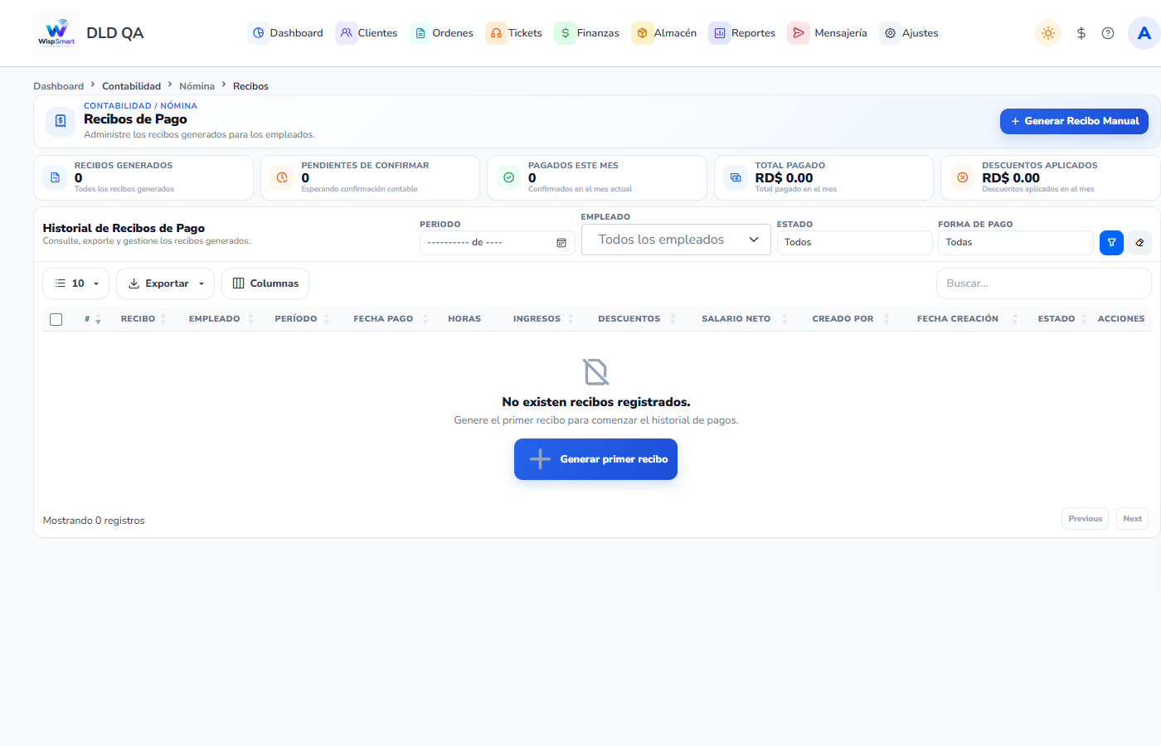The height and width of the screenshot is (746, 1161).
Task: Go to Dashboard in the top navigation
Action: click(286, 33)
